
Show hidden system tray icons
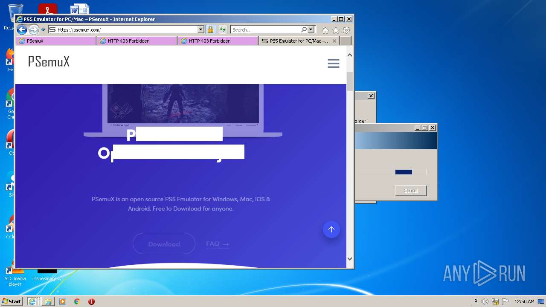coord(476,301)
